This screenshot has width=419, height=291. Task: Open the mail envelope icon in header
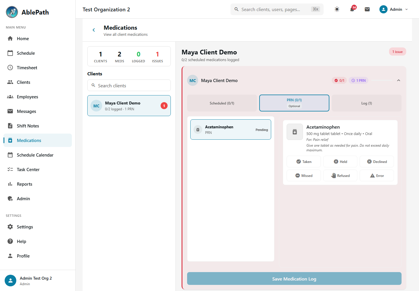[367, 9]
